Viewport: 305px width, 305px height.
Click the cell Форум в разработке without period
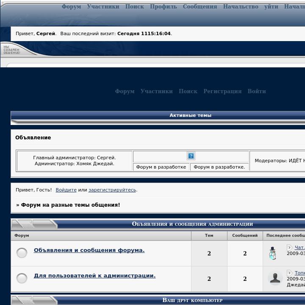(x=161, y=167)
